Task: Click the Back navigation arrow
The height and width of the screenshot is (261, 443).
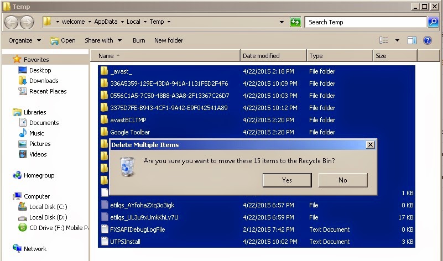Action: tap(11, 22)
